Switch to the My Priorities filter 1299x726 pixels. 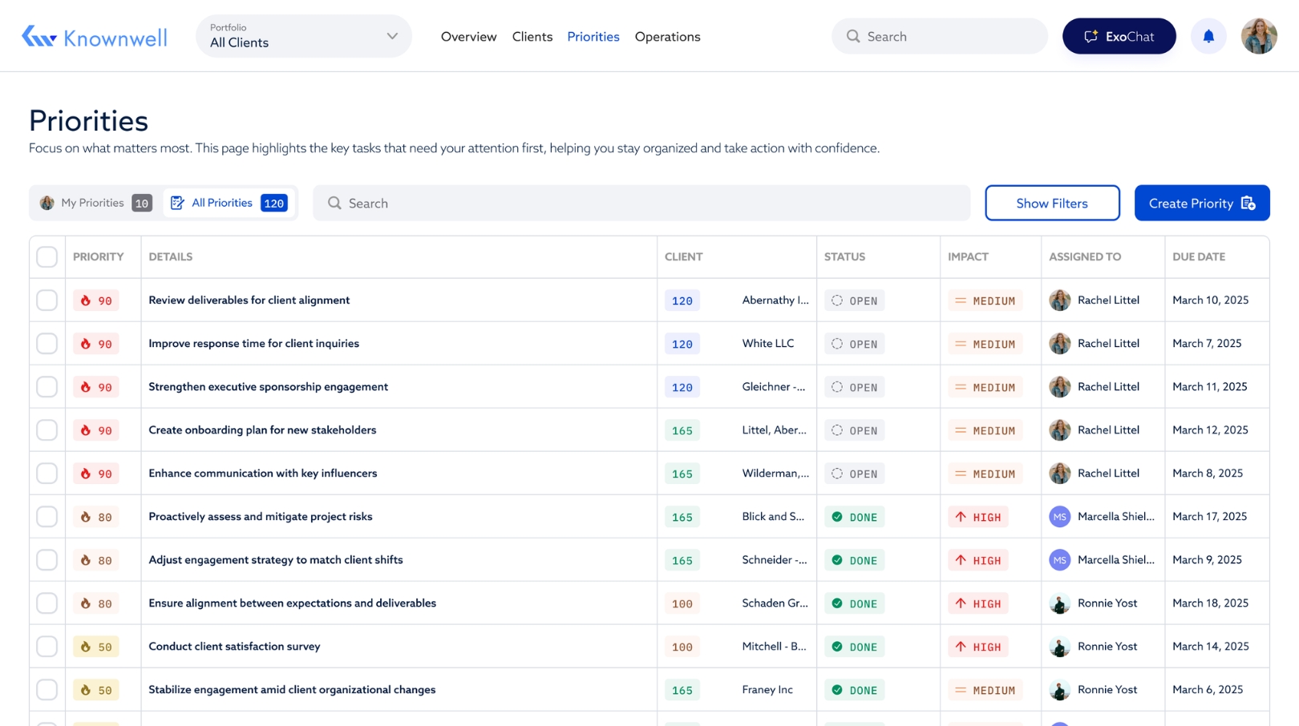point(92,203)
